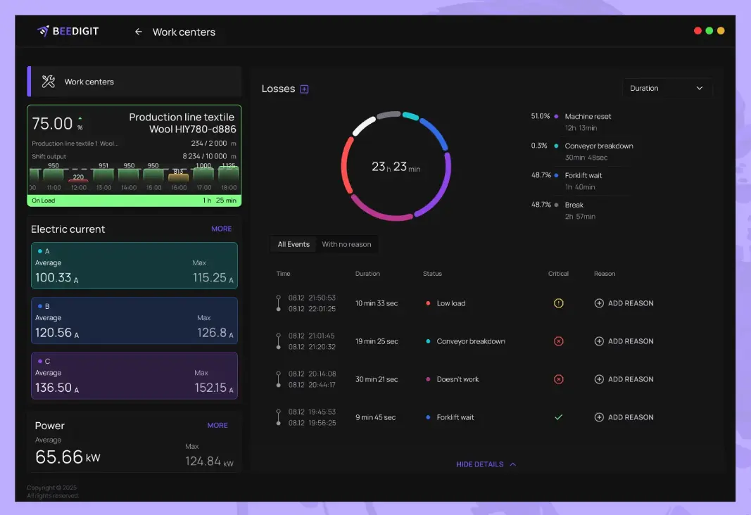Click the Forklift wait legend label
This screenshot has height=515, width=751.
(583, 175)
